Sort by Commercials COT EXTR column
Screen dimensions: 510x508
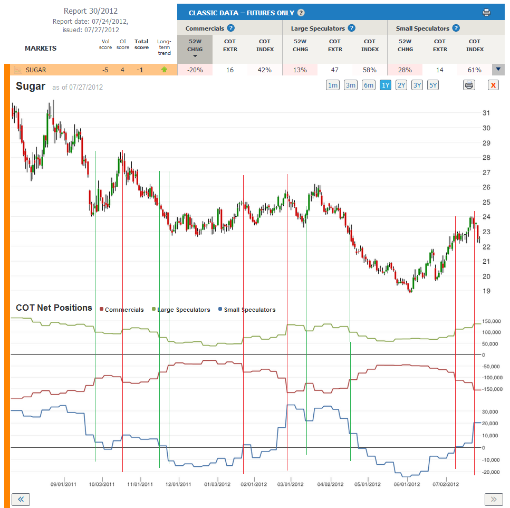click(230, 45)
